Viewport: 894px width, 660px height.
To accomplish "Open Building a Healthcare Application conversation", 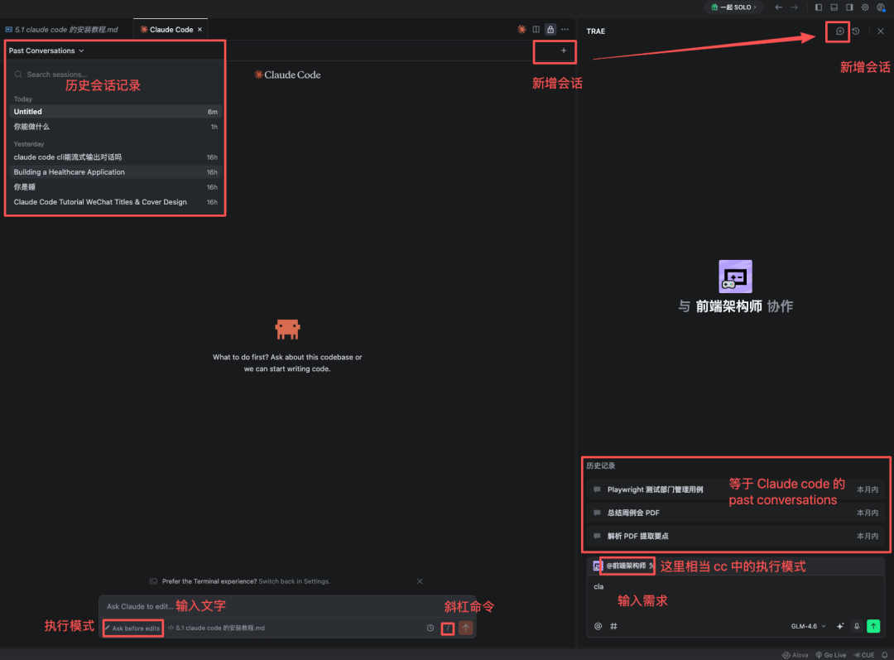I will [x=115, y=171].
